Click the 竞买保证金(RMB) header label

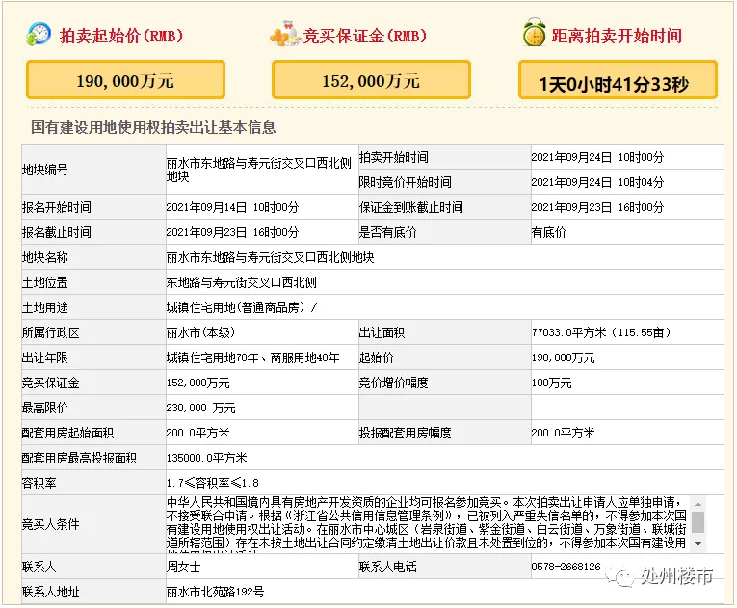(365, 37)
